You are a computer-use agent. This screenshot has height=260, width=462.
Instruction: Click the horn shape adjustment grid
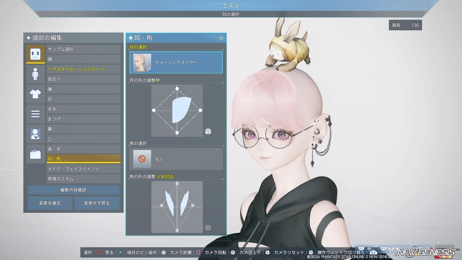click(x=177, y=207)
